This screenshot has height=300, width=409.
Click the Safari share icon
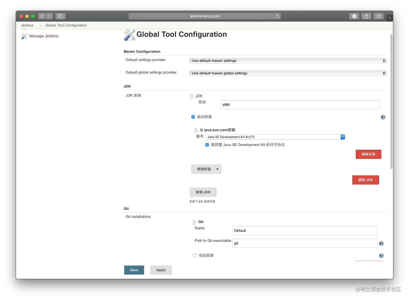pyautogui.click(x=367, y=16)
